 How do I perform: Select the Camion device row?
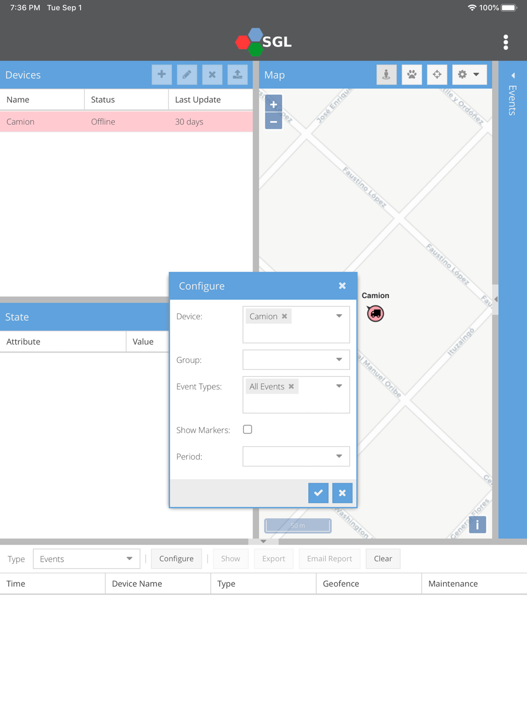point(126,122)
